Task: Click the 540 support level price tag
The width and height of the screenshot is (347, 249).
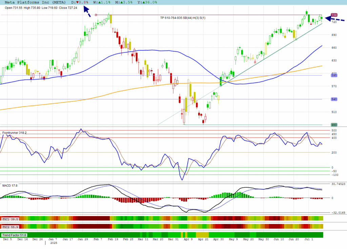Action: point(334,99)
